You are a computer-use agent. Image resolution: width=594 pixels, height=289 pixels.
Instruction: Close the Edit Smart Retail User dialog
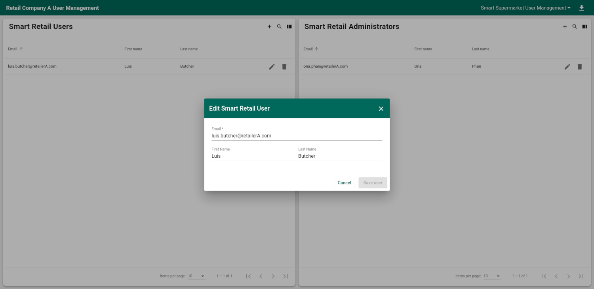click(381, 109)
